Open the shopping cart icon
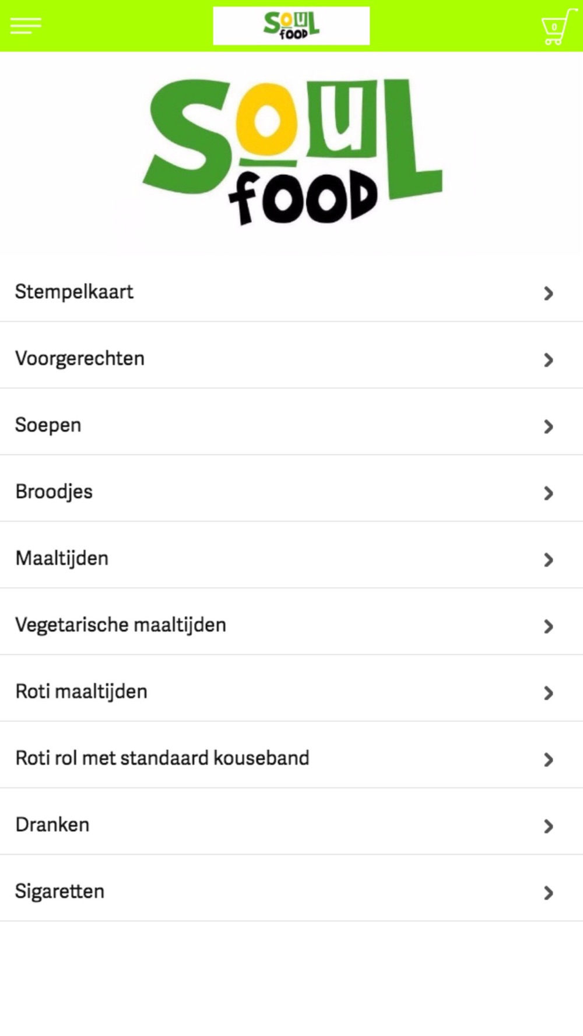This screenshot has height=1036, width=583. 557,26
